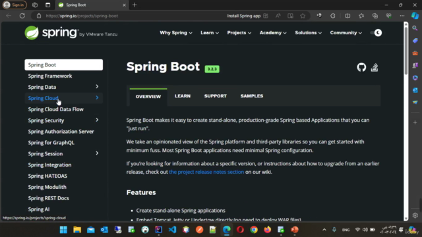The image size is (422, 237).
Task: Switch to the SUPPORT tab
Action: pos(216,96)
